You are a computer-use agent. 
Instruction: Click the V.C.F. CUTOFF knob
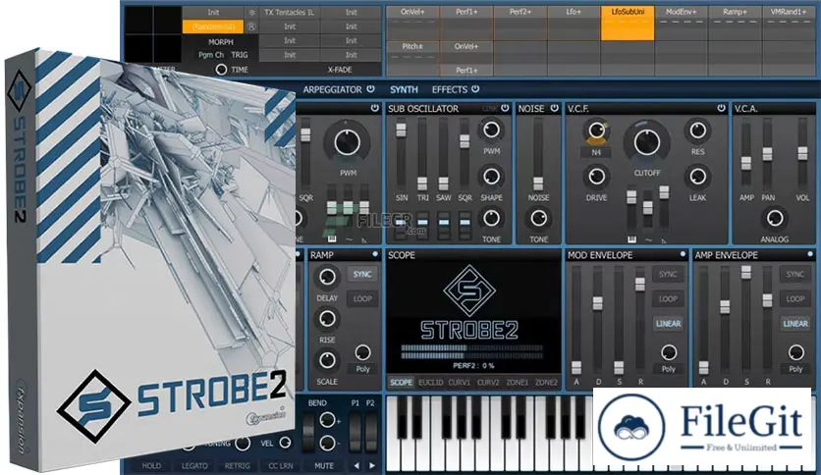pos(646,142)
